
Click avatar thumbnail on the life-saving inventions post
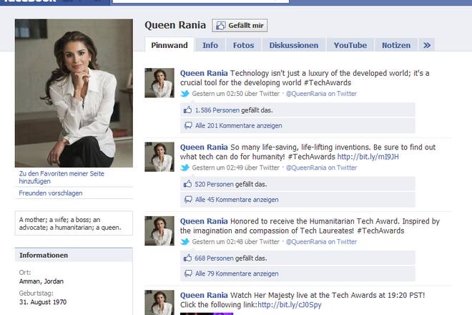[159, 157]
